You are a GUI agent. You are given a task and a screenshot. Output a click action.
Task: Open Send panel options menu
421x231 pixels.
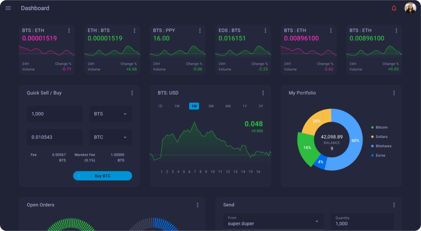tap(394, 205)
